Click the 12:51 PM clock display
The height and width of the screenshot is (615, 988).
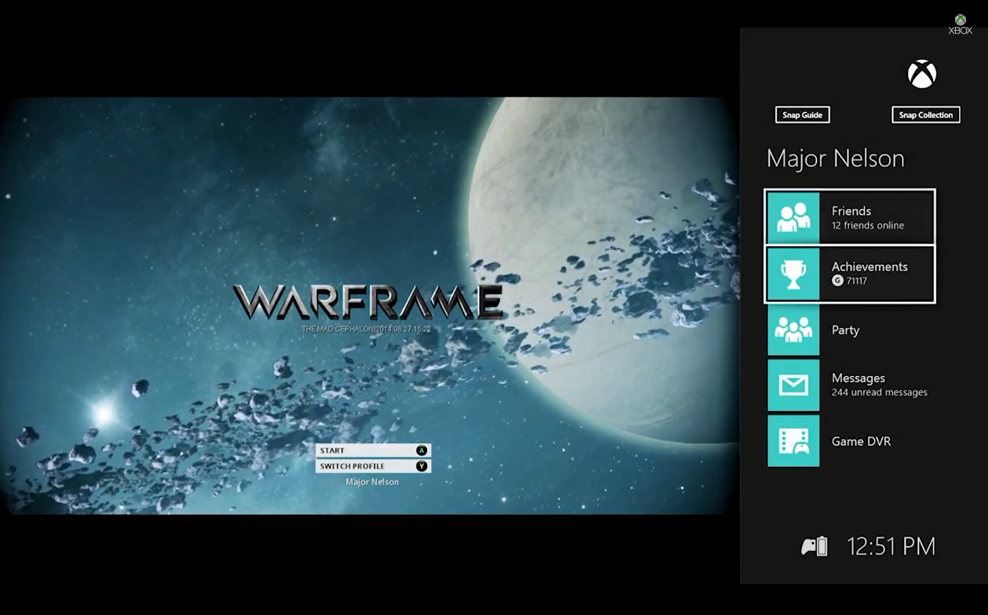click(890, 545)
